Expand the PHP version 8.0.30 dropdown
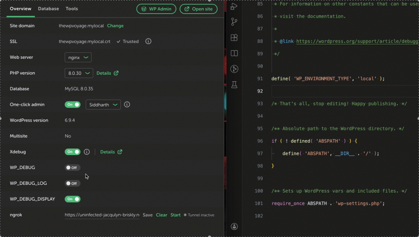 (79, 73)
